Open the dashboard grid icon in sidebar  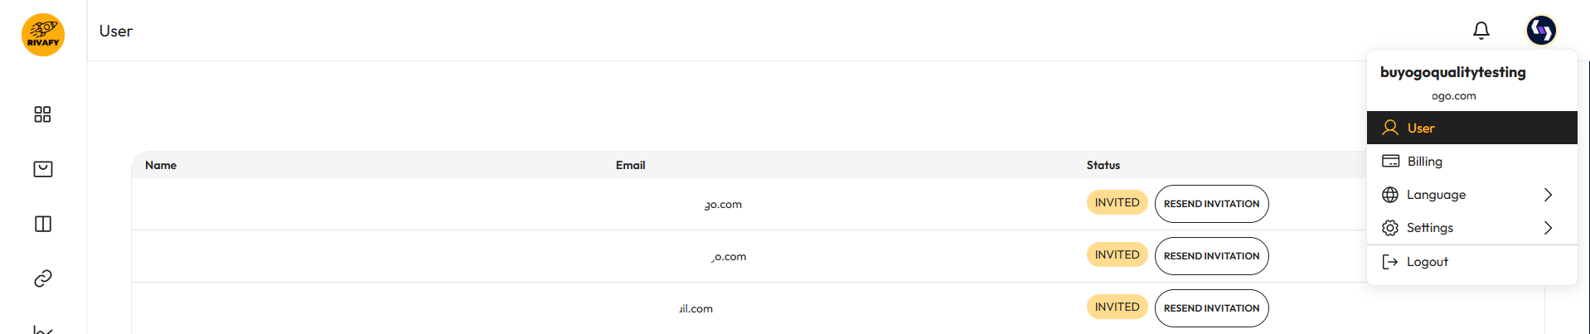(x=43, y=114)
